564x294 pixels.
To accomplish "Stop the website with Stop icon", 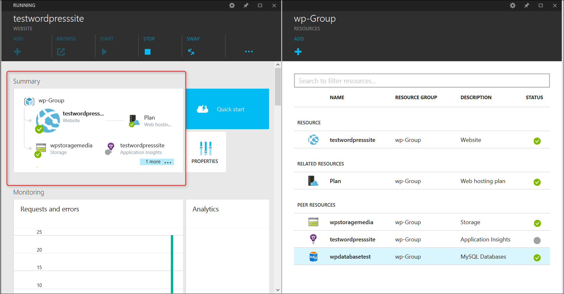I will coord(147,52).
